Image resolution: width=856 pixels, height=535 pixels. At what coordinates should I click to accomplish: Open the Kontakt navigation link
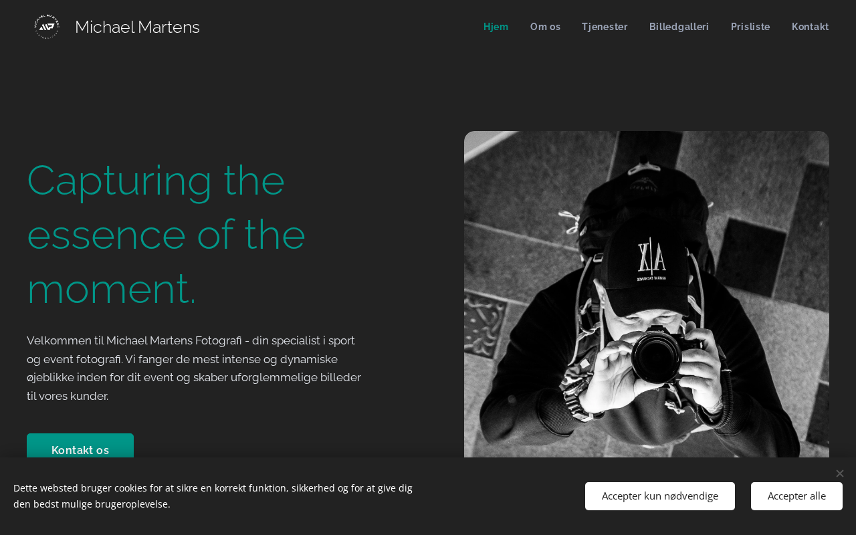[x=811, y=27]
